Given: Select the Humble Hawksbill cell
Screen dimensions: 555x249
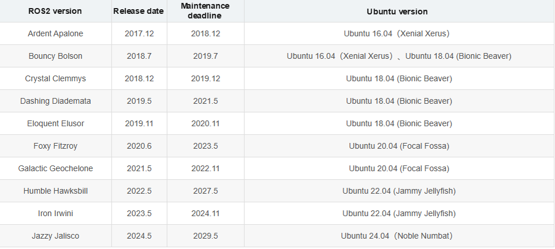Looking at the screenshot, I should point(55,191).
